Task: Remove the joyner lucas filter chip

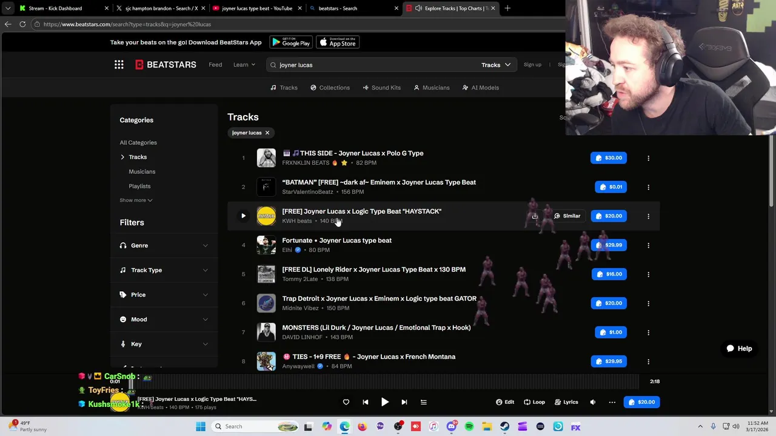Action: click(x=267, y=133)
